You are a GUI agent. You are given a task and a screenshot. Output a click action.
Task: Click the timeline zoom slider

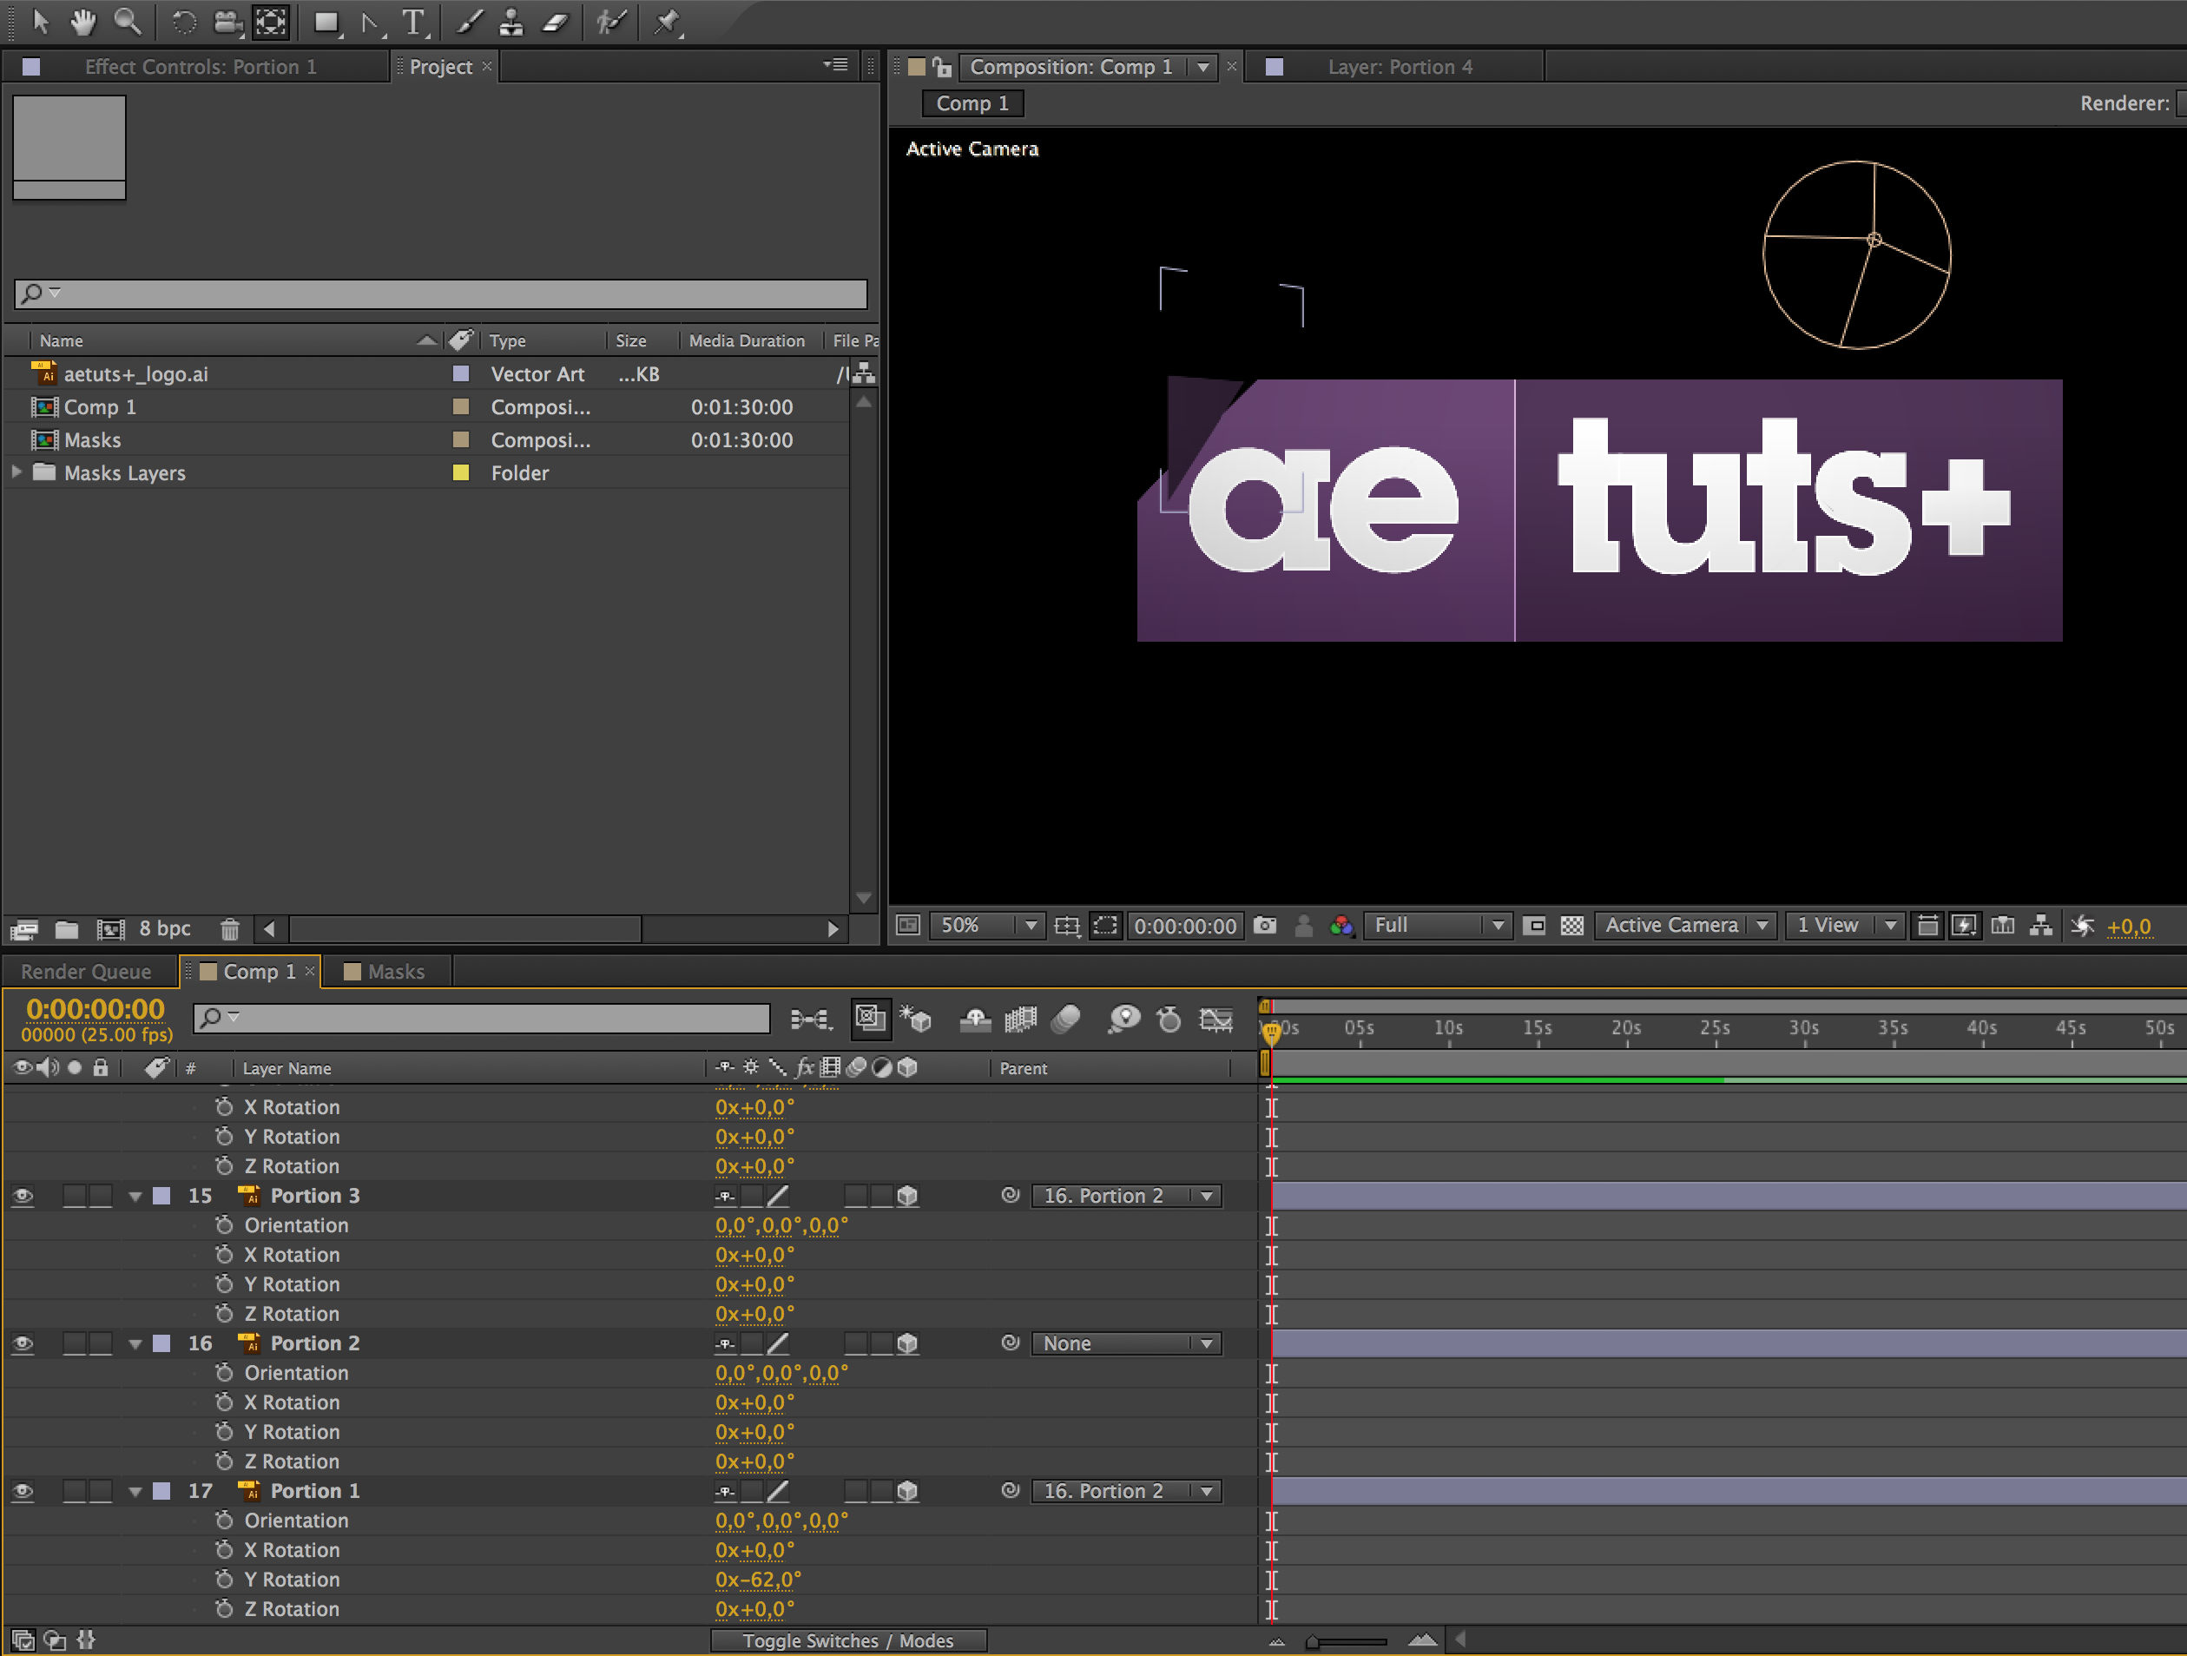click(x=1347, y=1641)
